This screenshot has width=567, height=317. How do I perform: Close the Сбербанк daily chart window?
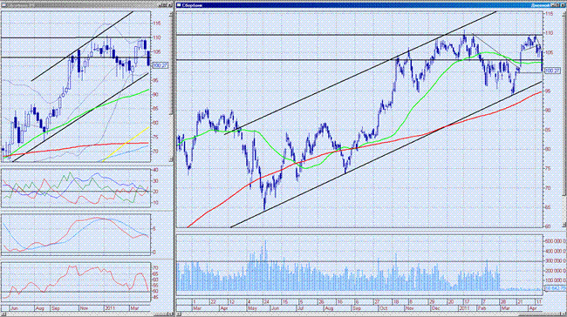pos(563,5)
